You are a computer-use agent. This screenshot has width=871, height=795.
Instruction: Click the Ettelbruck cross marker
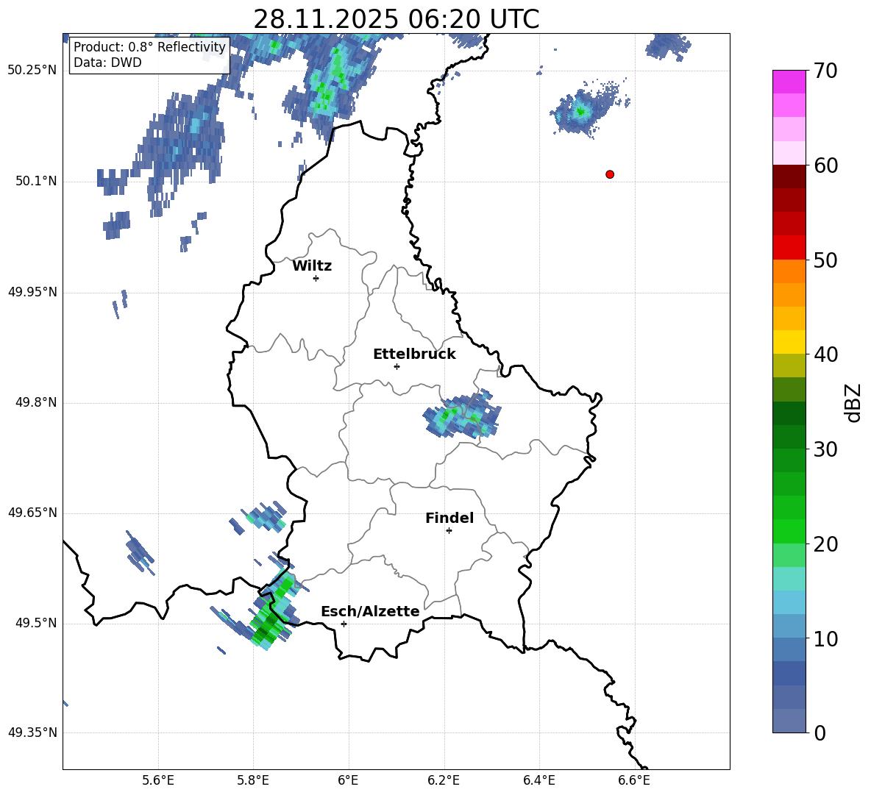click(x=397, y=366)
